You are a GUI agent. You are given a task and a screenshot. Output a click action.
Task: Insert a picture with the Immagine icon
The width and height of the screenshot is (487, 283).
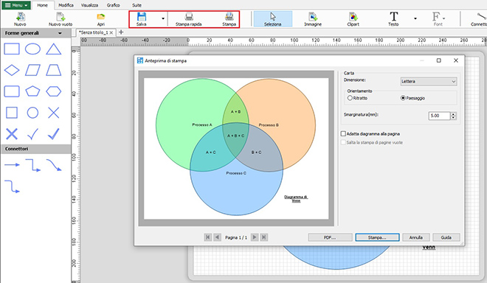tap(313, 19)
